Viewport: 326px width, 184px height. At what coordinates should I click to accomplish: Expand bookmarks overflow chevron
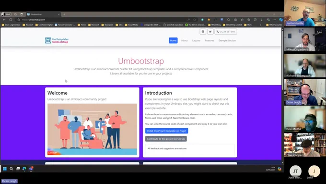click(x=261, y=25)
